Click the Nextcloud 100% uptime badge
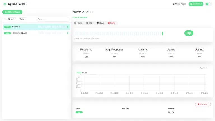This screenshot has width=215, height=121. [x=7, y=27]
